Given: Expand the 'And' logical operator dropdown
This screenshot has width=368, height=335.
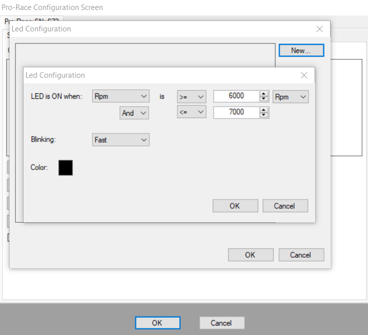Looking at the screenshot, I should point(135,113).
